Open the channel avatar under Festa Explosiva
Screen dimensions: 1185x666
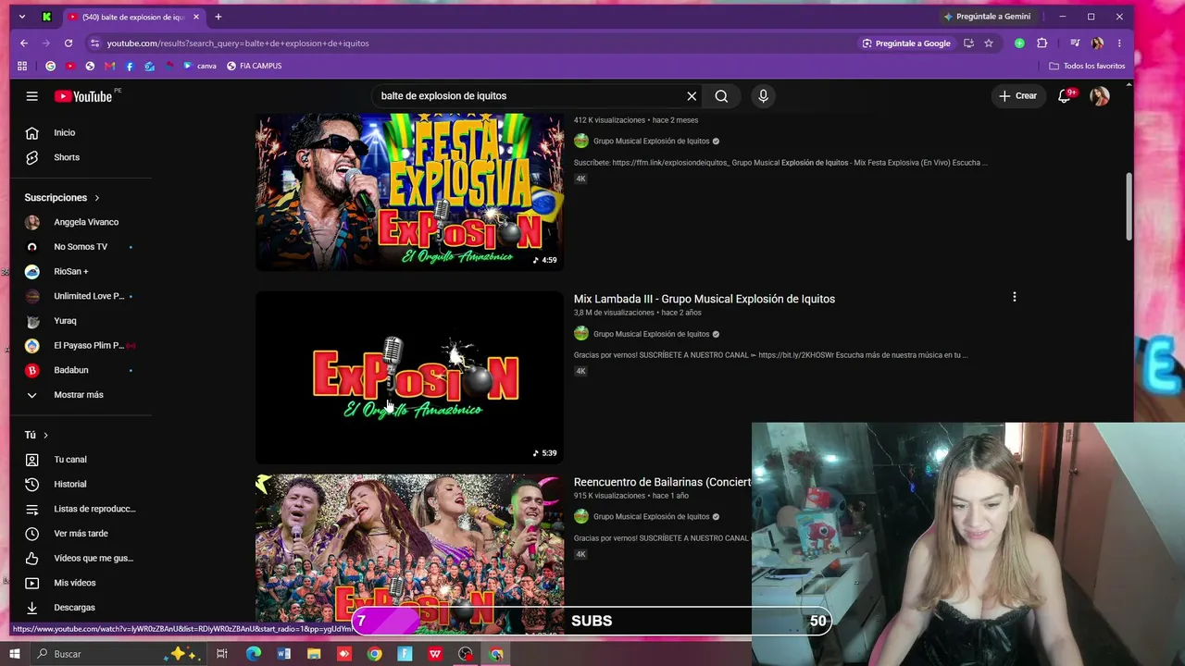(581, 141)
